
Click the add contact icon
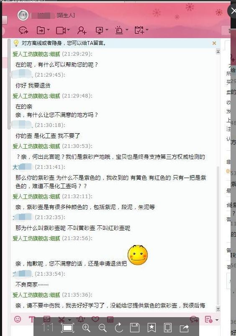[82, 31]
